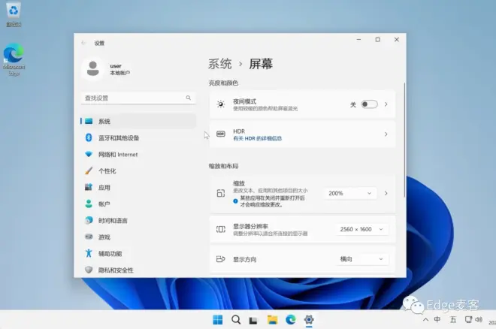Select the 网络和 Internet wifi icon
Image resolution: width=496 pixels, height=329 pixels.
[x=89, y=154]
